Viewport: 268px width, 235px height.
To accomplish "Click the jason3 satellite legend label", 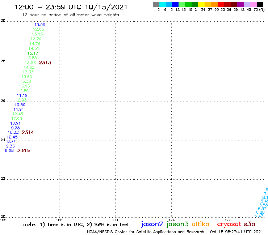I will pos(177,224).
